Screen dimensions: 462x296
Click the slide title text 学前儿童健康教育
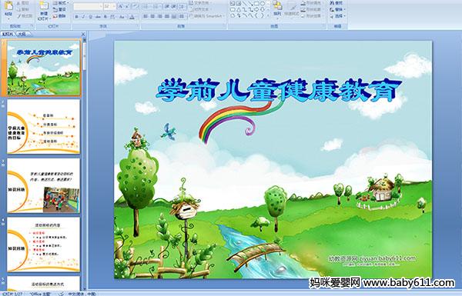tap(279, 90)
